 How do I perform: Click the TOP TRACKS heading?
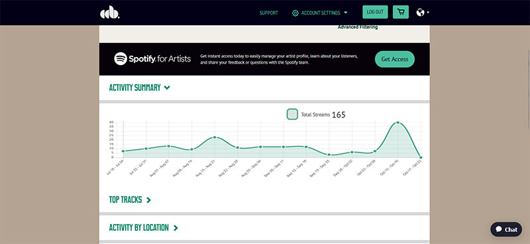point(125,200)
